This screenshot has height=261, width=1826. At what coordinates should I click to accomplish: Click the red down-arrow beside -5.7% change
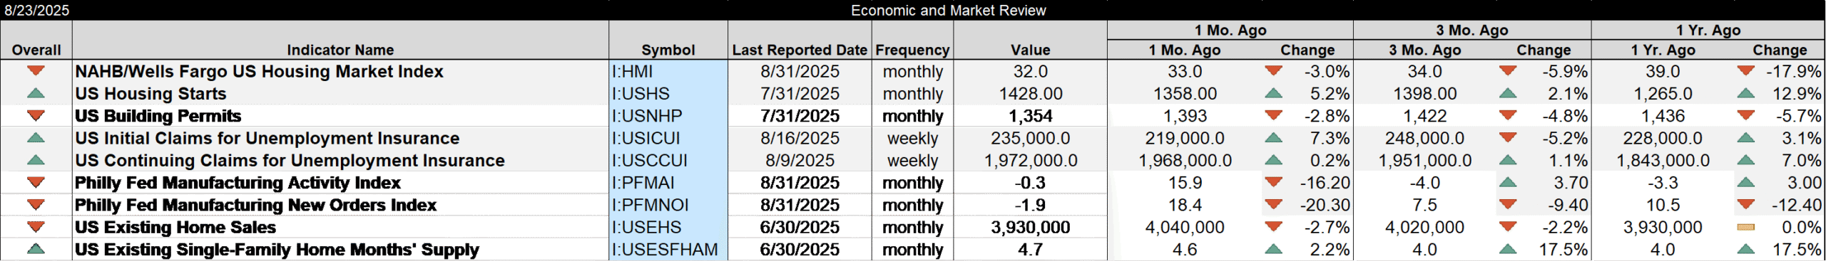pos(1746,115)
